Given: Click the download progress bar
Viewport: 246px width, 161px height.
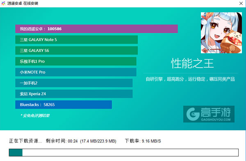Looking at the screenshot, I should (124, 152).
